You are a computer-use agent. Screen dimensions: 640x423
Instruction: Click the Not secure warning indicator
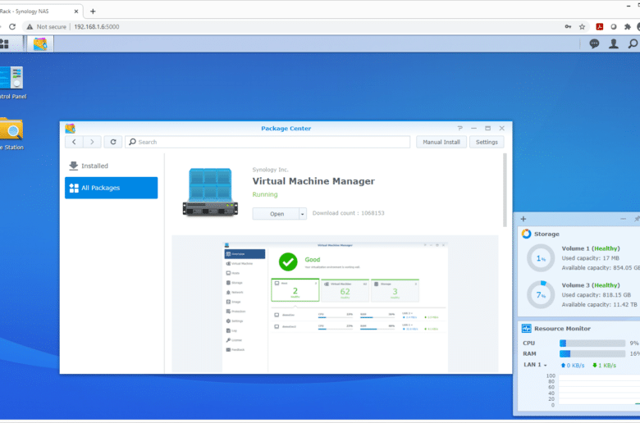pyautogui.click(x=46, y=26)
